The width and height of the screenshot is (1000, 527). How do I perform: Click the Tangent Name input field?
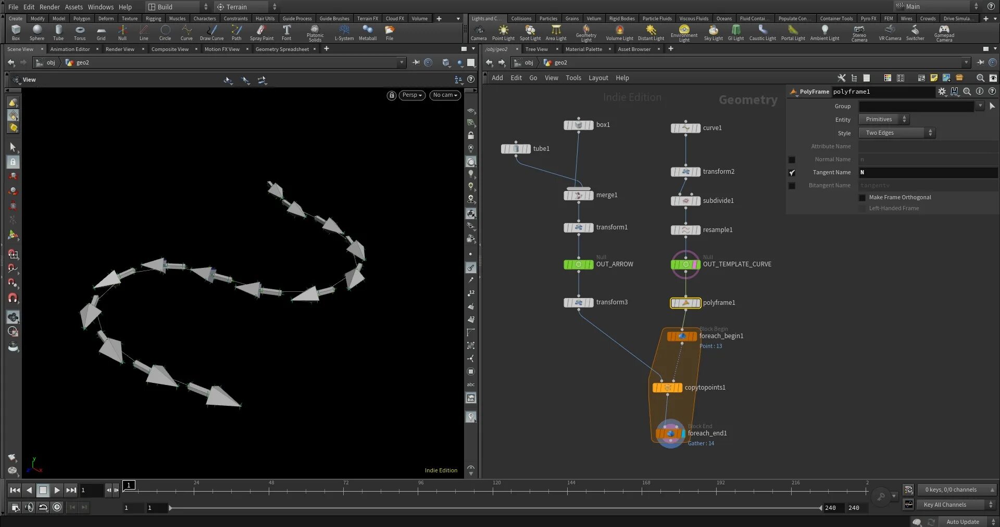click(x=928, y=173)
